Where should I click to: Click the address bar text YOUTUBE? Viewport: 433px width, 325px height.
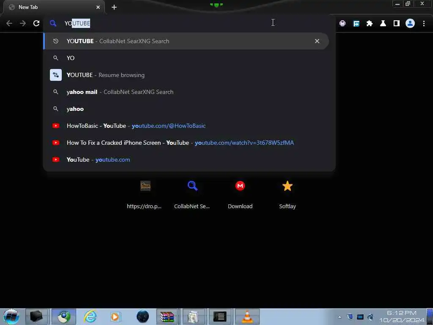pos(77,23)
